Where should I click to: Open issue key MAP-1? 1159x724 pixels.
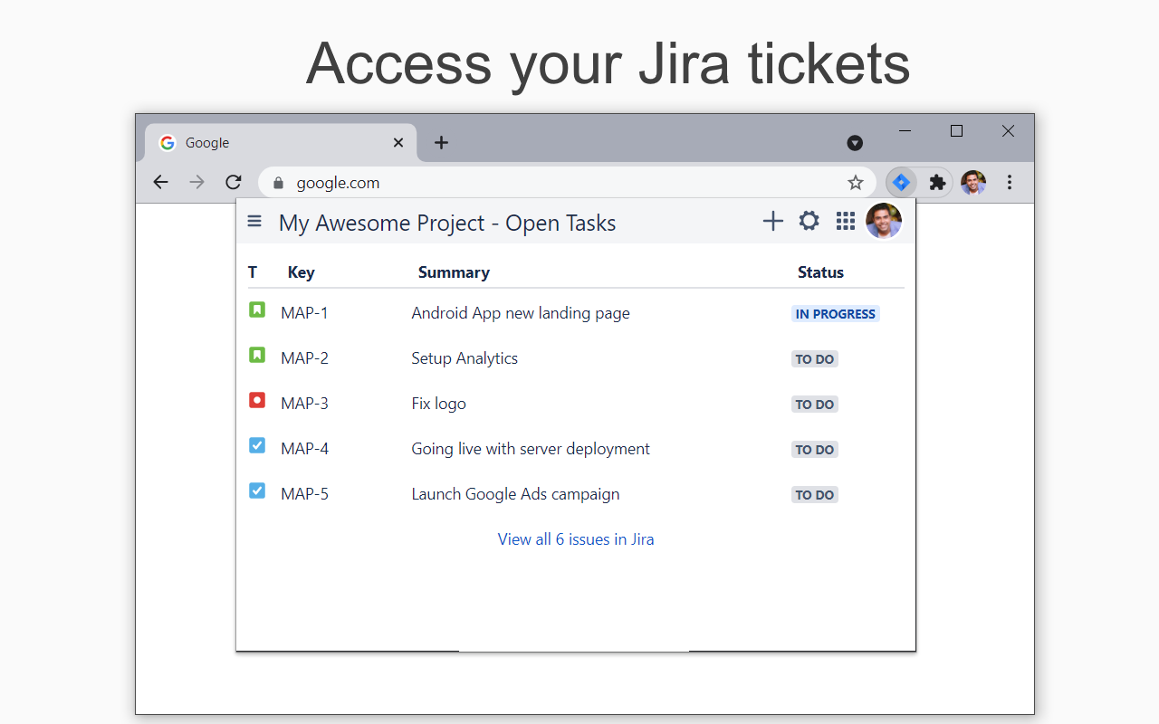point(304,313)
